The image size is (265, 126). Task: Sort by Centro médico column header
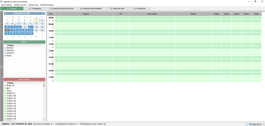click(x=152, y=14)
